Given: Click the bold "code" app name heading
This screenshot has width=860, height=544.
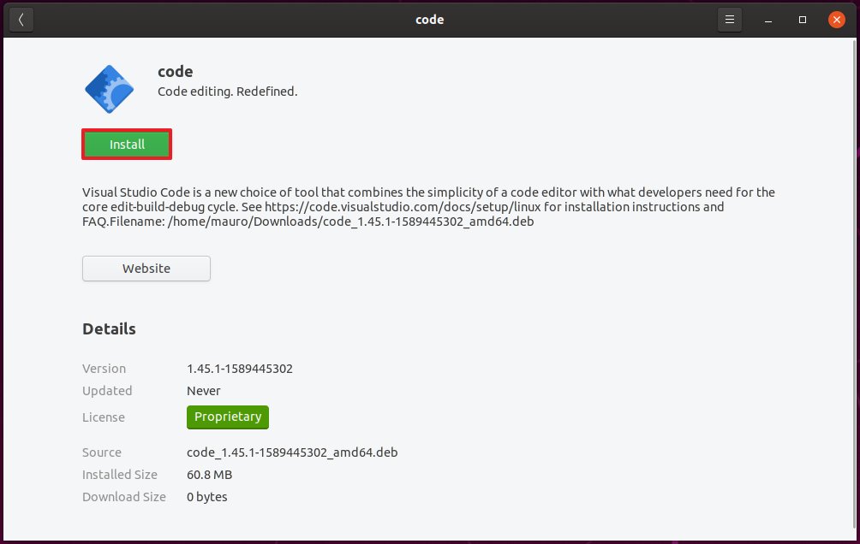Looking at the screenshot, I should click(176, 72).
